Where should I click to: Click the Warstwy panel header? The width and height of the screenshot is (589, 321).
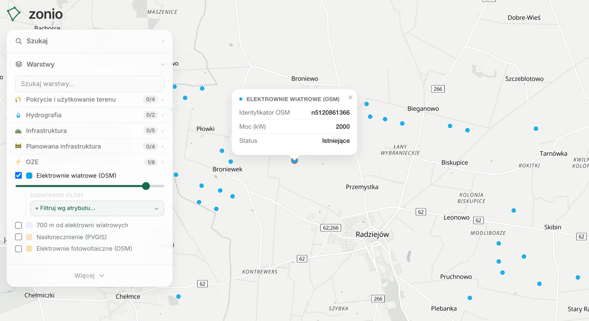click(x=90, y=64)
